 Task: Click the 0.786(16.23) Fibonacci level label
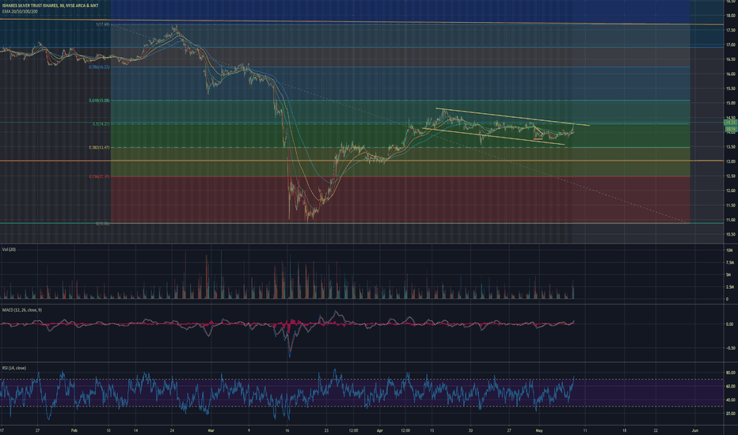[x=99, y=66]
